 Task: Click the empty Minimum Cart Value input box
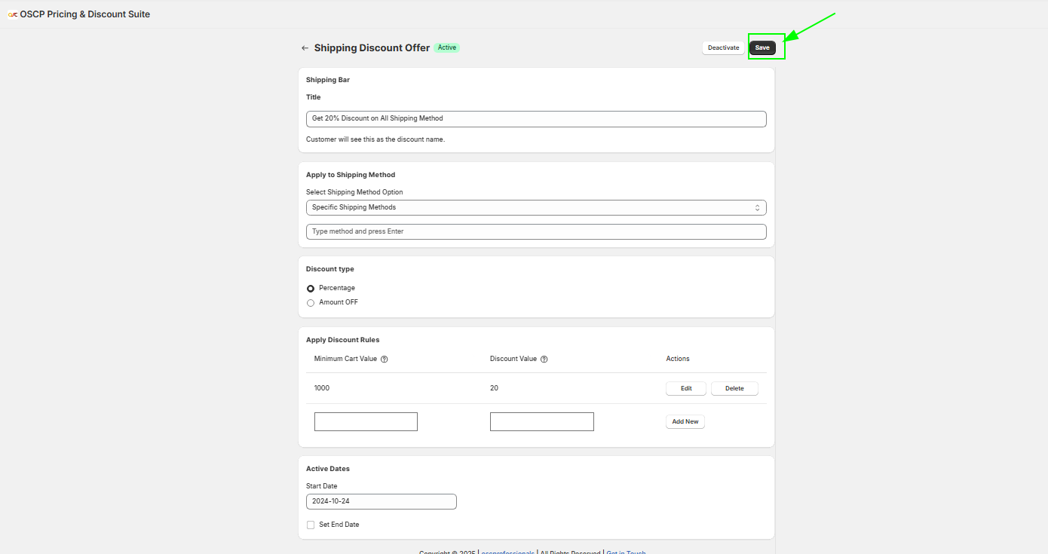366,422
